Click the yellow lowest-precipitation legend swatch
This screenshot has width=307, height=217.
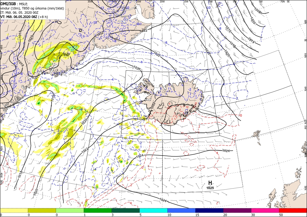[14, 210]
